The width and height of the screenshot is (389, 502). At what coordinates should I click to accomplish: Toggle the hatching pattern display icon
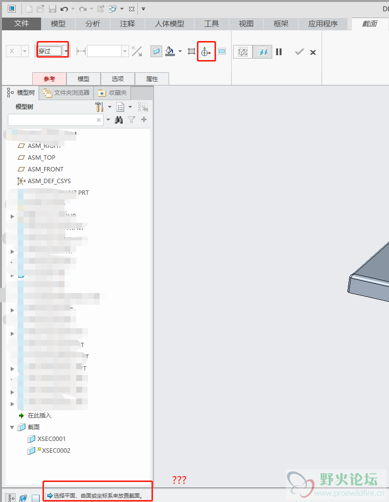(192, 51)
